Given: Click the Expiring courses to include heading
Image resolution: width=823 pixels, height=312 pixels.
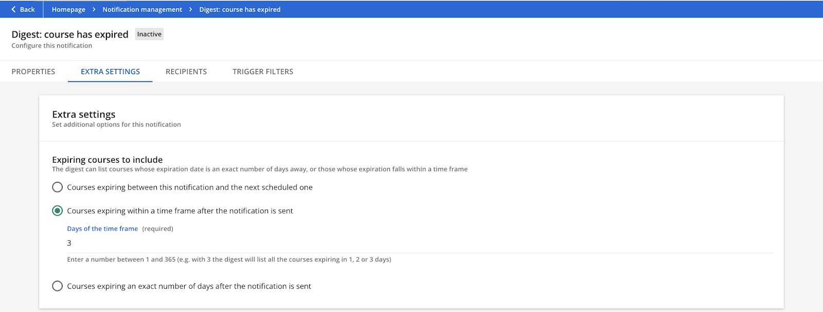Looking at the screenshot, I should pyautogui.click(x=108, y=160).
